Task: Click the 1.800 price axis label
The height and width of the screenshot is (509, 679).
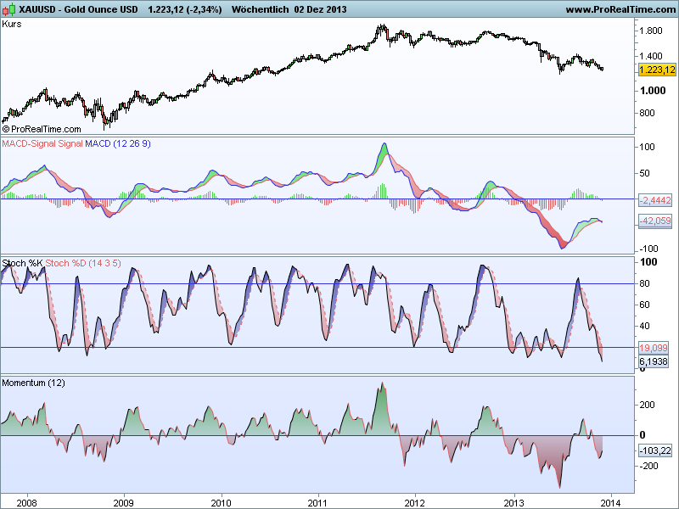Action: pyautogui.click(x=651, y=31)
